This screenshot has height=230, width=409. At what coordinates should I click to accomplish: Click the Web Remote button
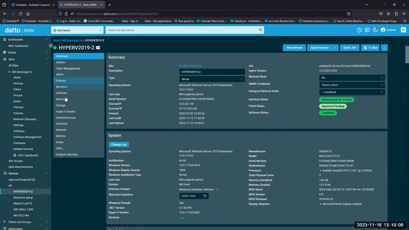tap(294, 48)
